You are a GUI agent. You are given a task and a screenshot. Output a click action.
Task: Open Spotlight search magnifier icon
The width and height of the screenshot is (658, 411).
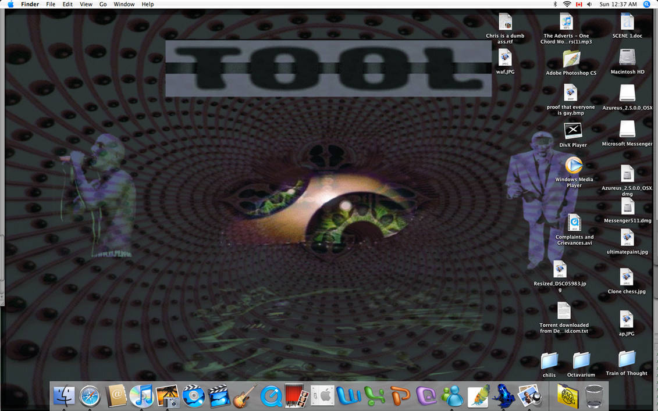pyautogui.click(x=647, y=4)
